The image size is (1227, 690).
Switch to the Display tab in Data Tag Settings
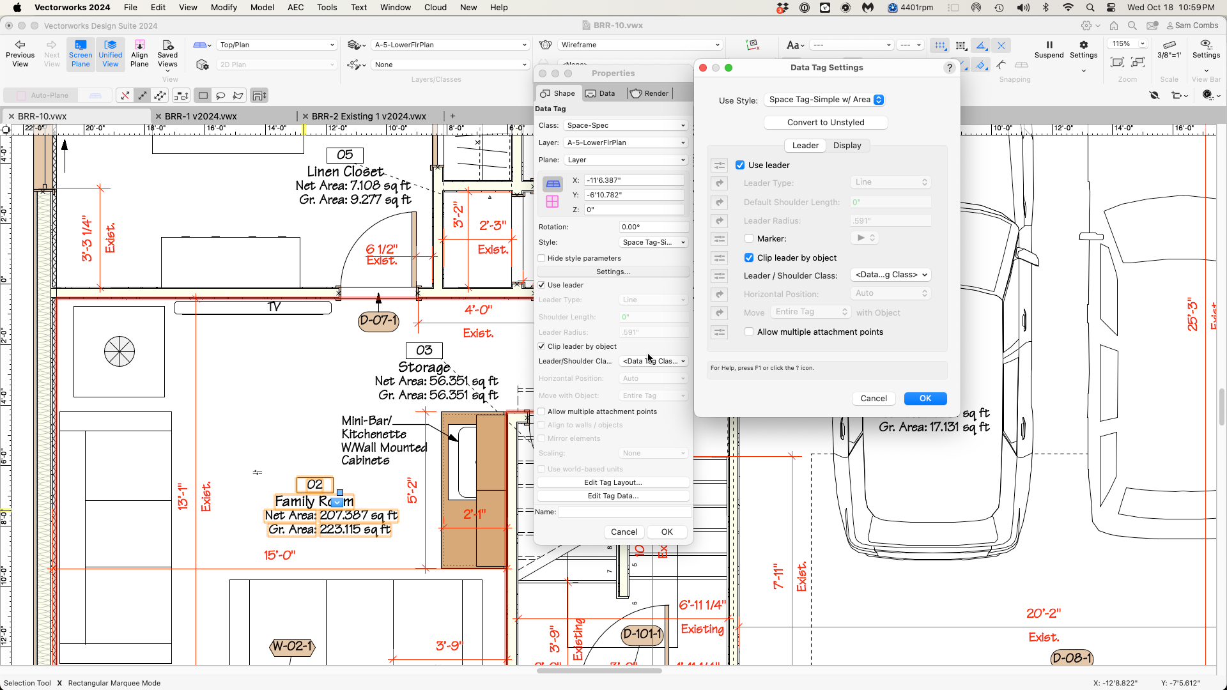click(x=847, y=145)
